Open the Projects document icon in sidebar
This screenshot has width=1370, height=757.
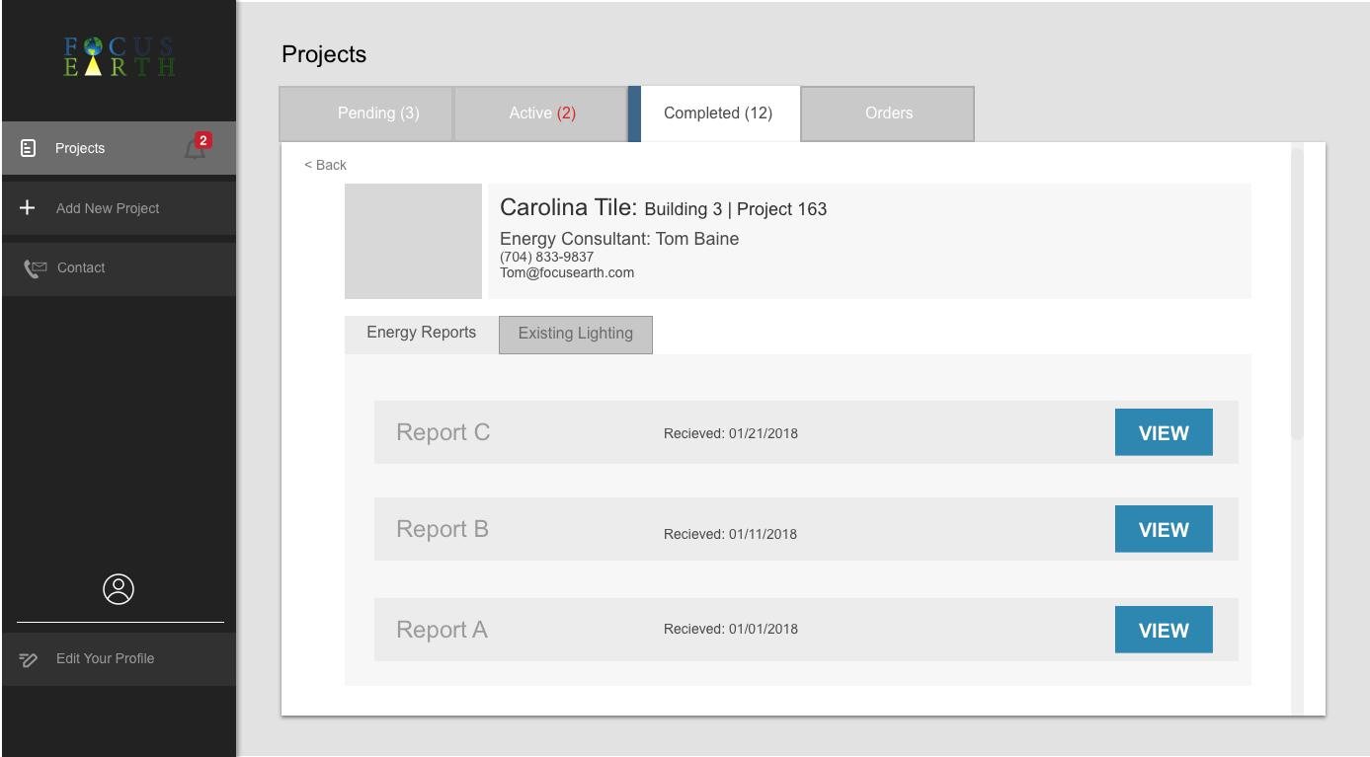point(29,148)
